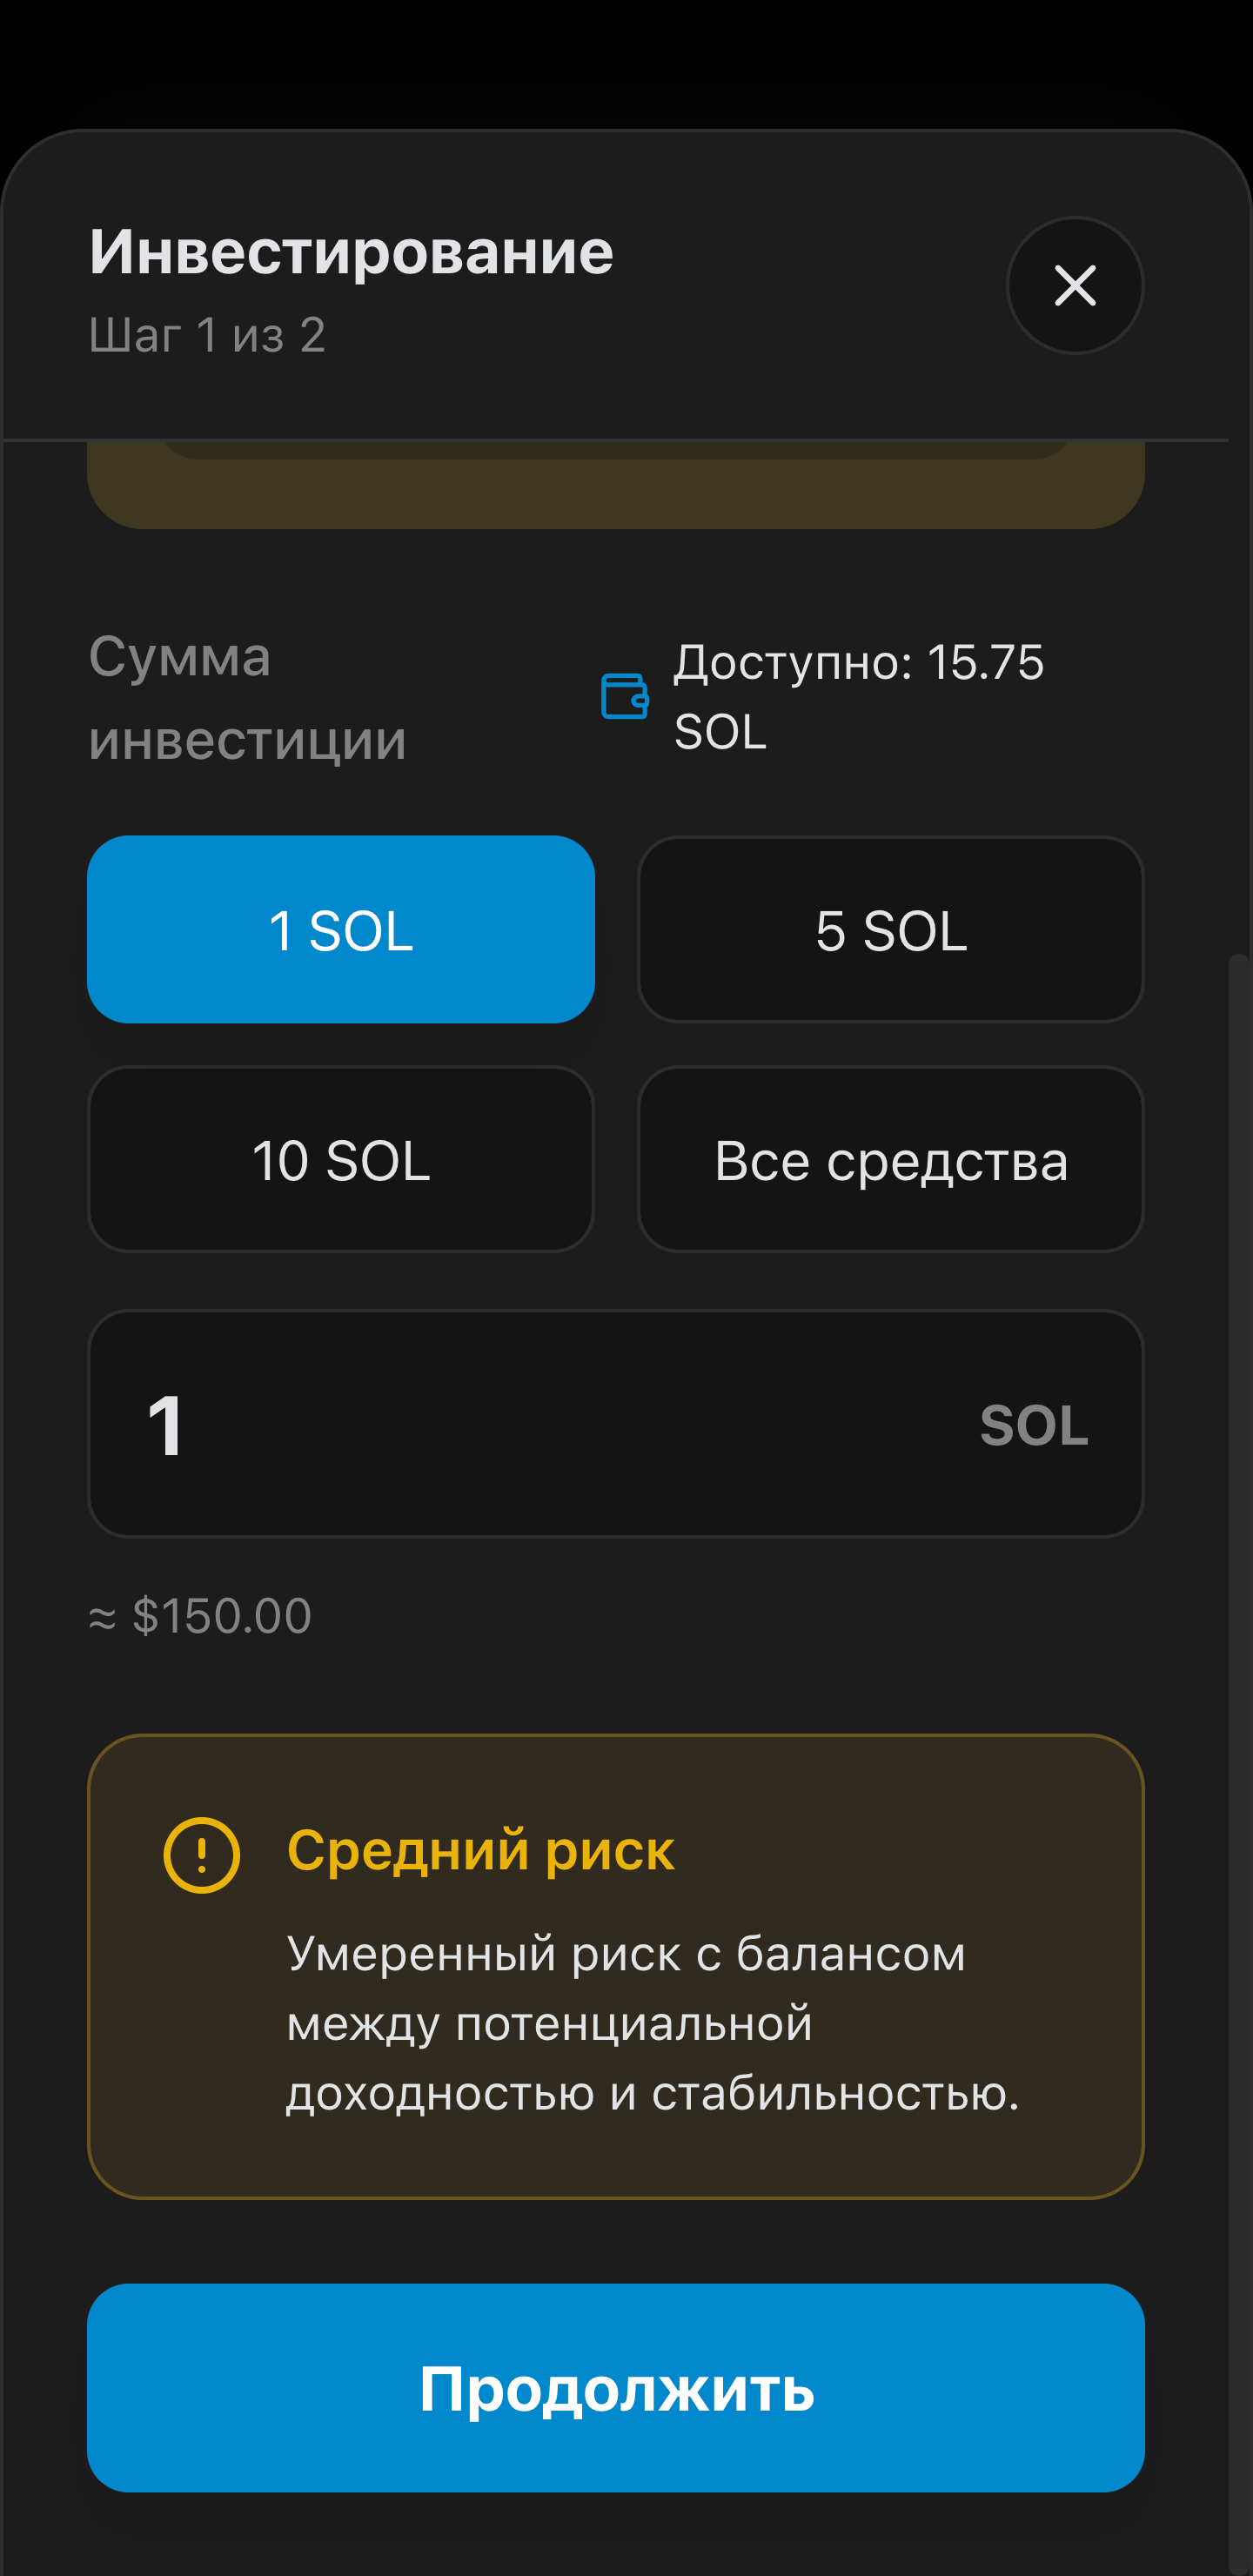Click the Доступно: 15.75 SOL balance text
1253x2576 pixels.
pos(860,697)
